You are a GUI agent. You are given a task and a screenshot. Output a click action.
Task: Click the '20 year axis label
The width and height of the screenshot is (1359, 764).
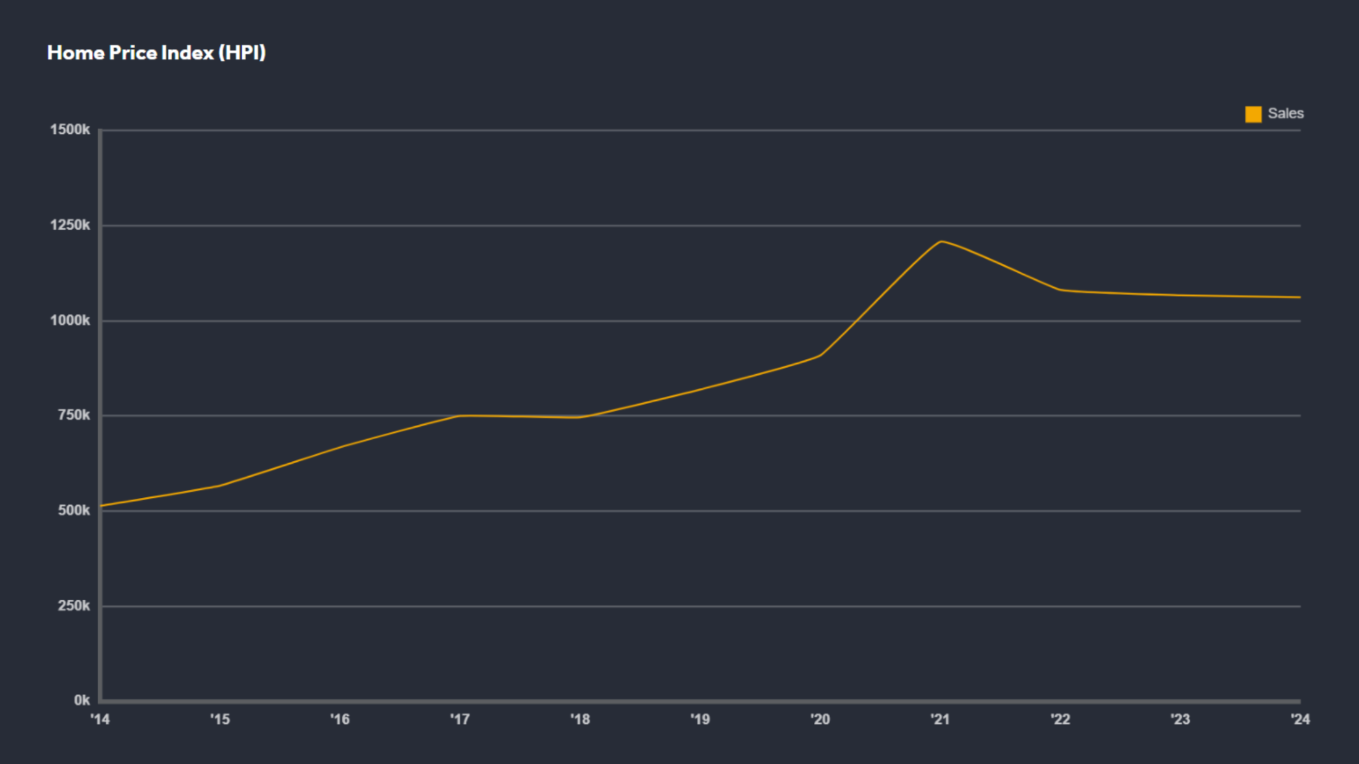coord(820,719)
